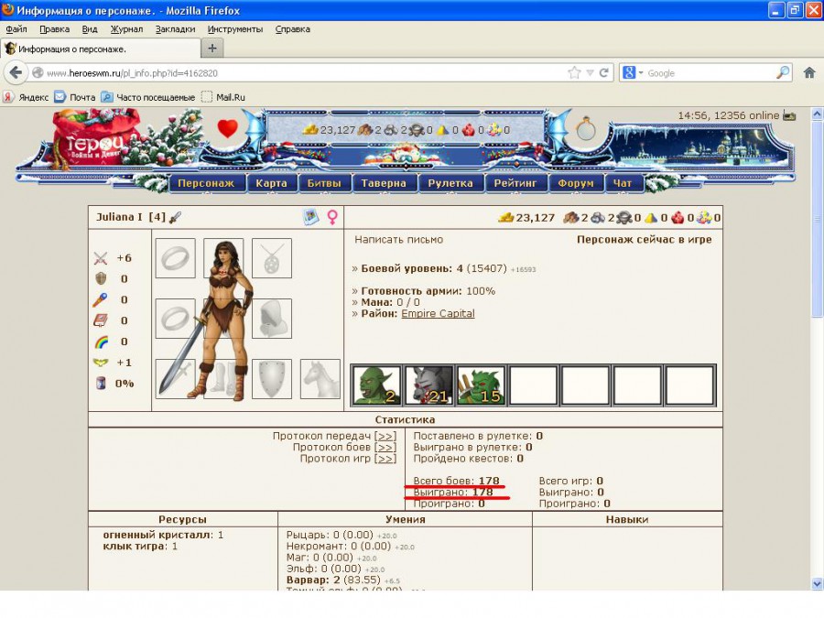Select the goblin creature with count 2
824x618 pixels.
tap(376, 385)
